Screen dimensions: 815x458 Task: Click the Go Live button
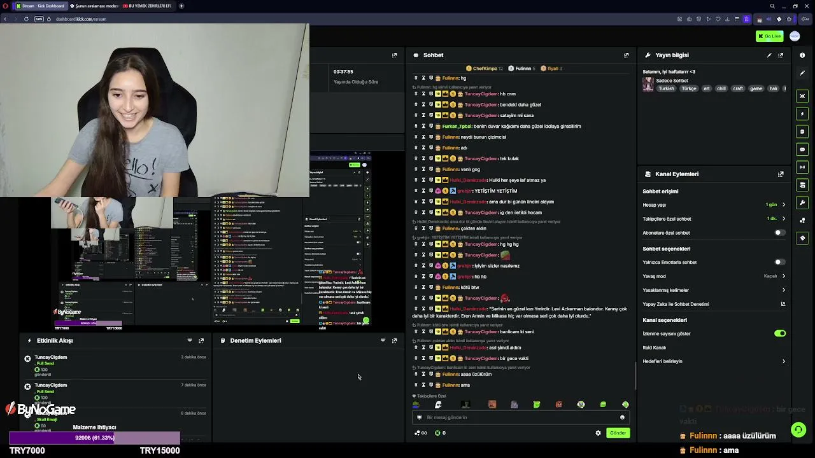coord(770,36)
